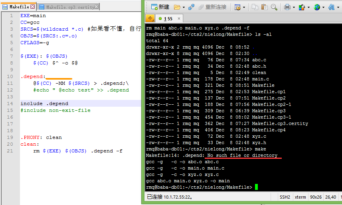This screenshot has width=342, height=205.
Task: Click the orange add-tab plus button
Action: click(150, 18)
